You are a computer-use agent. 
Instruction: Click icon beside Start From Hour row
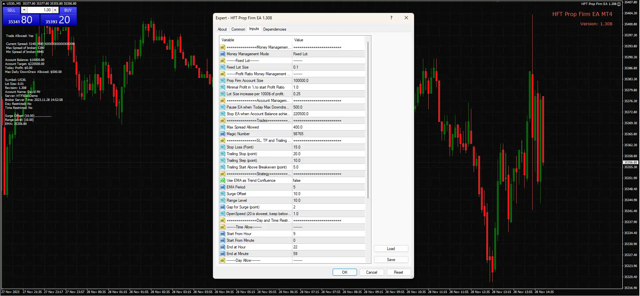click(x=222, y=234)
